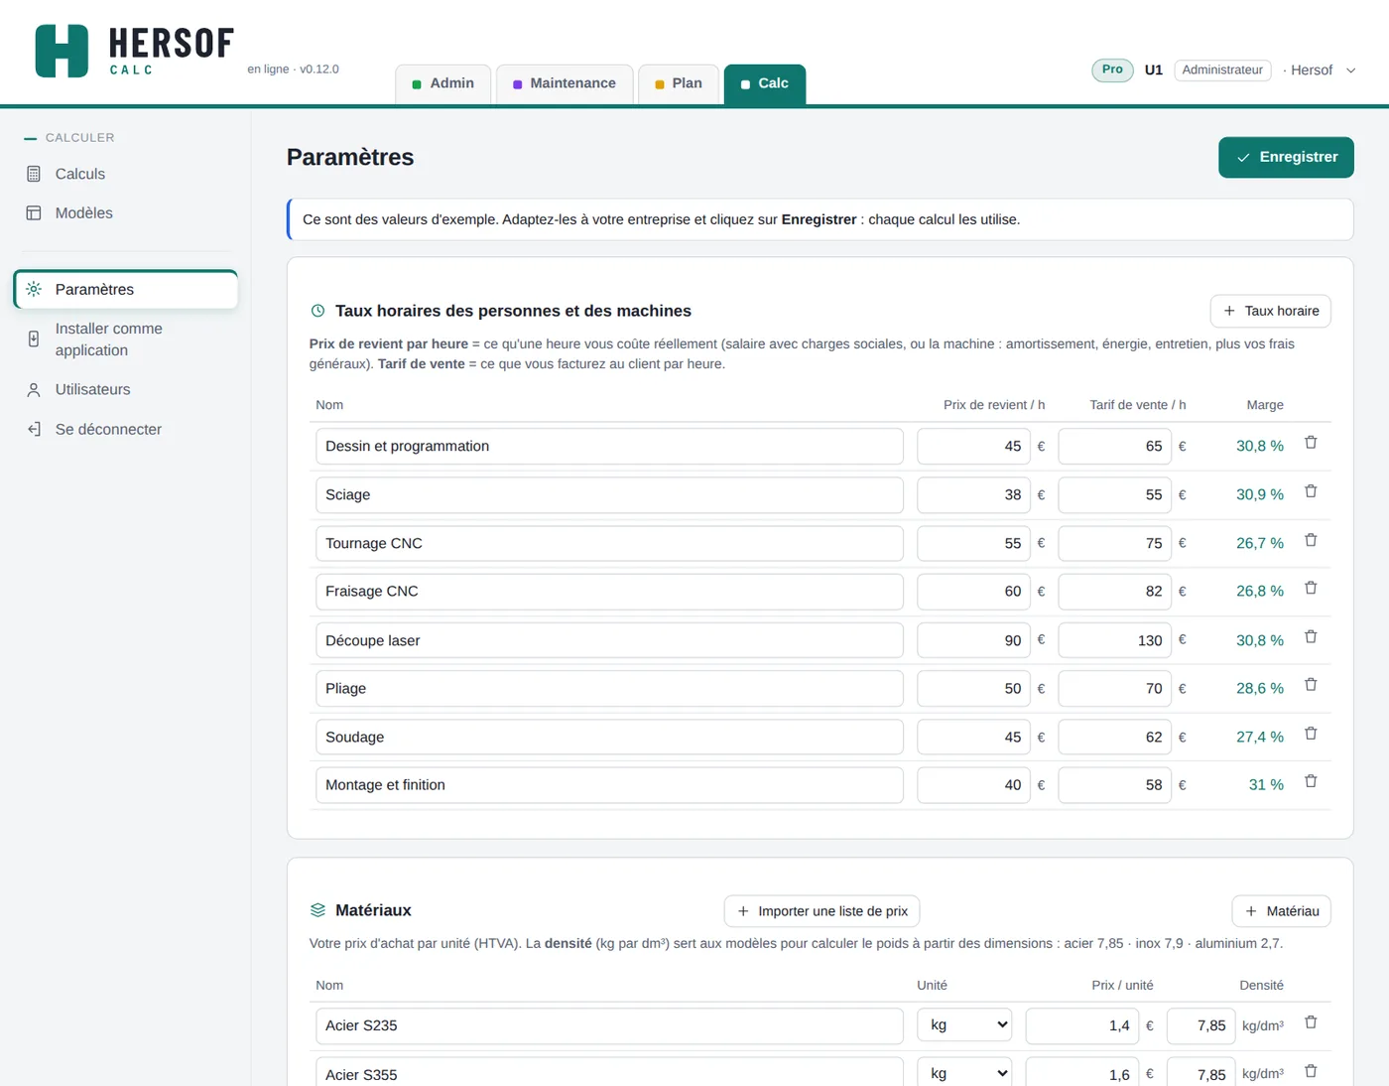Delete the Sciage hourly rate row
Image resolution: width=1389 pixels, height=1086 pixels.
(x=1311, y=491)
